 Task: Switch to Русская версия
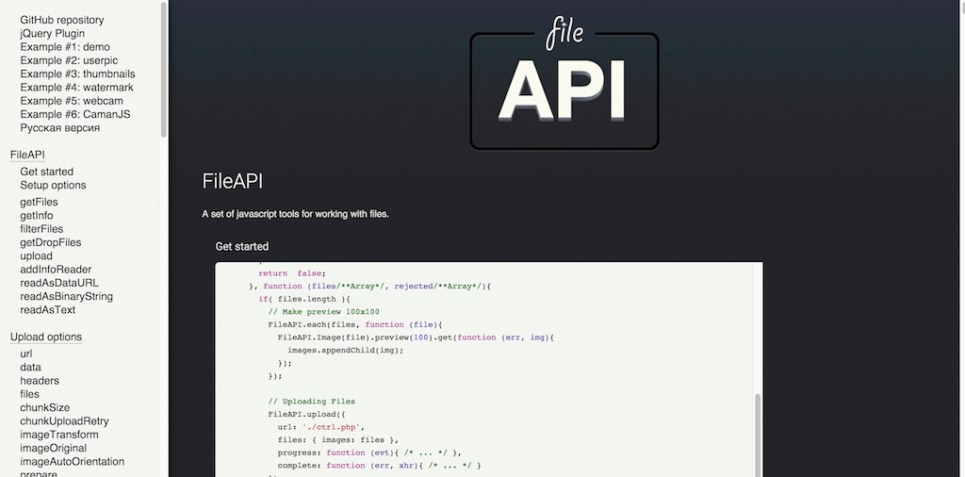pos(59,128)
